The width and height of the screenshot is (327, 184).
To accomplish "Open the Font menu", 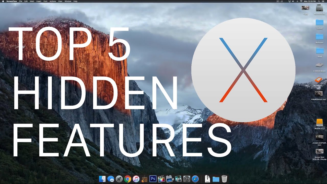I will (45, 1).
